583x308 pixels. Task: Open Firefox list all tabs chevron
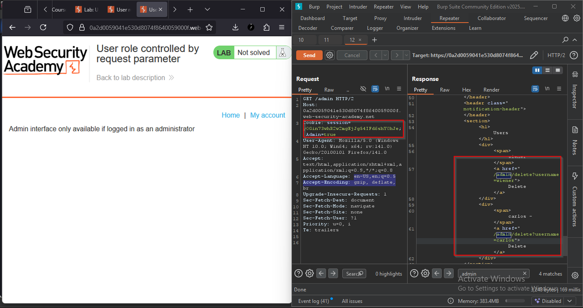tap(207, 9)
